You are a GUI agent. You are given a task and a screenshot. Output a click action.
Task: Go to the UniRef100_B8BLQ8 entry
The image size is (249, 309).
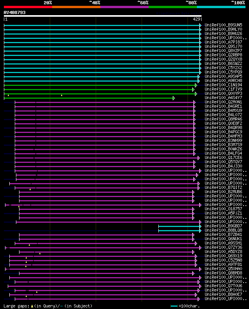pos(223,230)
